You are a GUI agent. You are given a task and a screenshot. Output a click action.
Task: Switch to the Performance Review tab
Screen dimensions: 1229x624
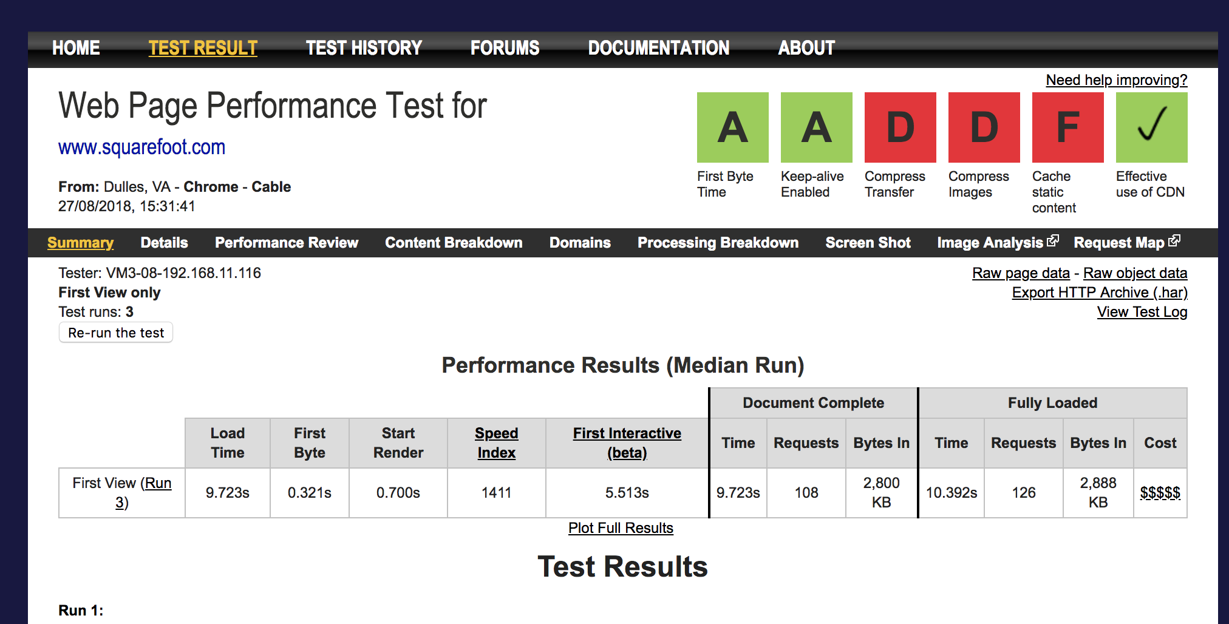287,243
